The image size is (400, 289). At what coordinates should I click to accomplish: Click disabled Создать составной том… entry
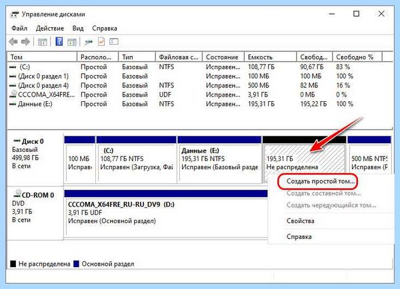323,193
